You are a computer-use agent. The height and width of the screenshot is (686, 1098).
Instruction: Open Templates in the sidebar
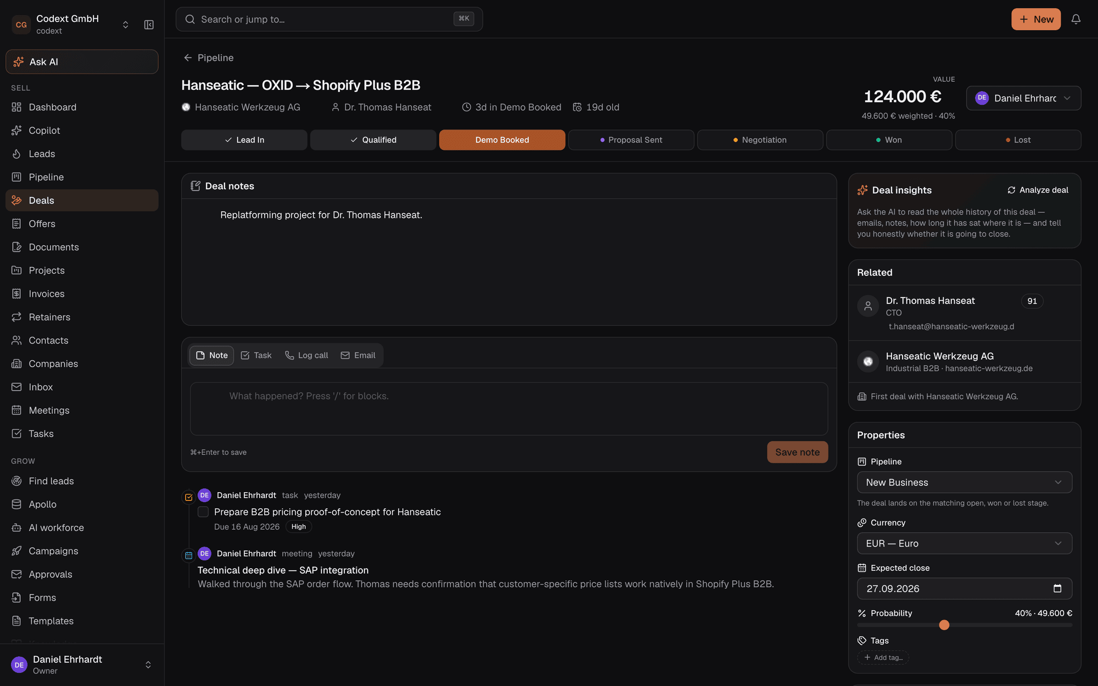[x=82, y=621]
